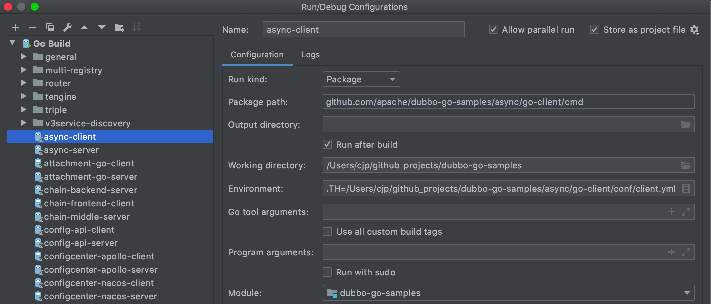Expand the multi-registry folder
Image resolution: width=711 pixels, height=304 pixels.
24,70
